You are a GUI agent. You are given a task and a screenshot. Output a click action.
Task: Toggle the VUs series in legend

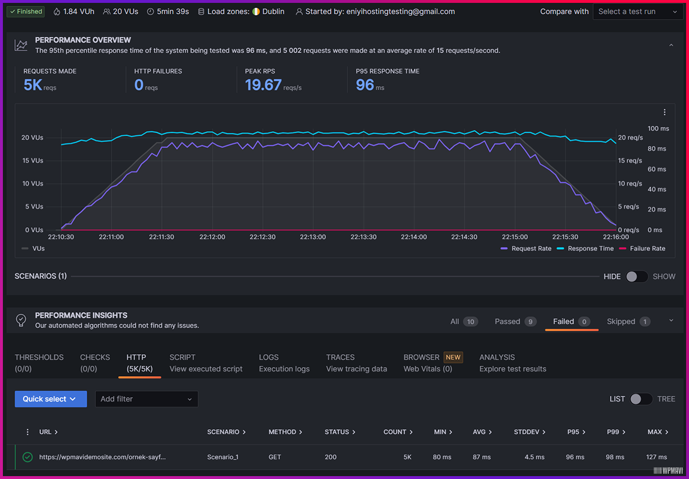pos(33,248)
